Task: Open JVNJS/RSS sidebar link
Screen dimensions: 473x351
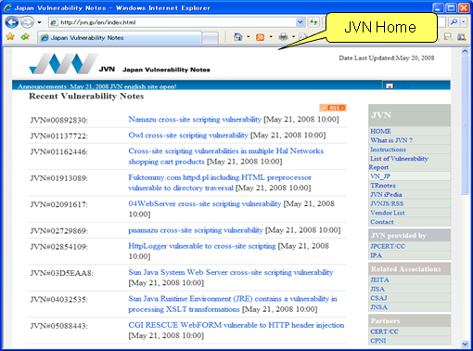Action: pyautogui.click(x=387, y=203)
